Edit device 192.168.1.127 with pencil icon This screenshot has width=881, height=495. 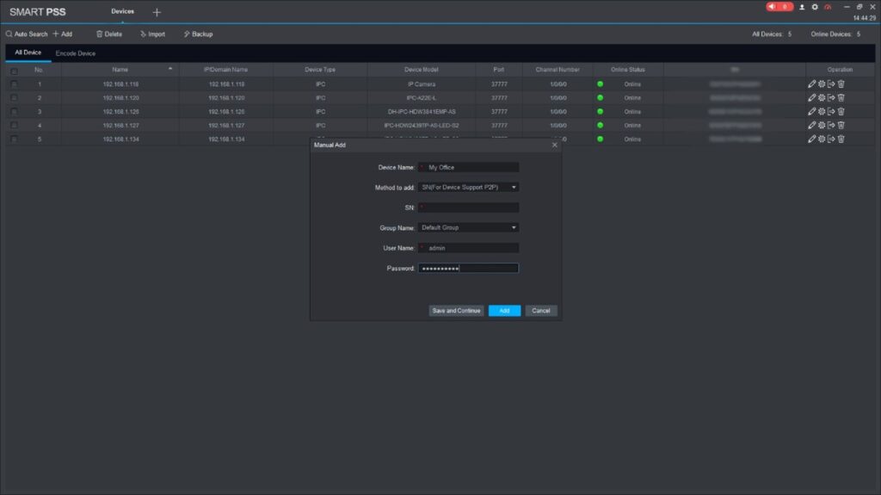coord(811,125)
